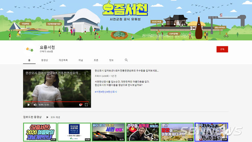The image size is (252, 142).
Task: Open the 재생목록 tab
Action: point(63,60)
